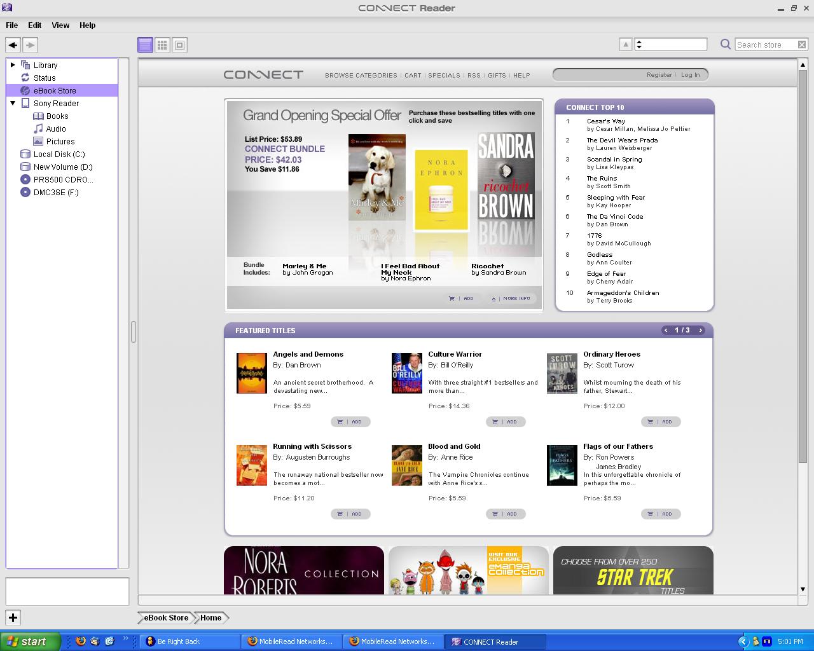The image size is (814, 651).
Task: Select the PRS500 CDROM drive
Action: pos(63,179)
